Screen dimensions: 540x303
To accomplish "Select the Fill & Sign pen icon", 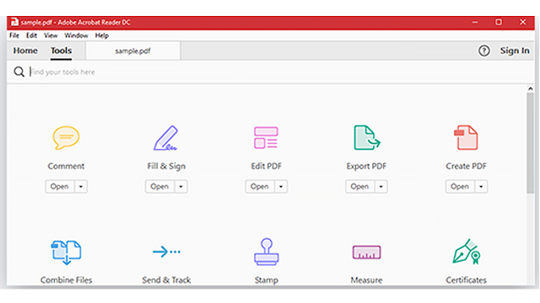I will pos(166,138).
